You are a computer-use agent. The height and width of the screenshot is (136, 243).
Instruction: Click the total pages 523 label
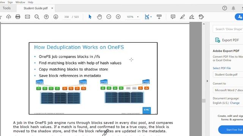(76, 17)
